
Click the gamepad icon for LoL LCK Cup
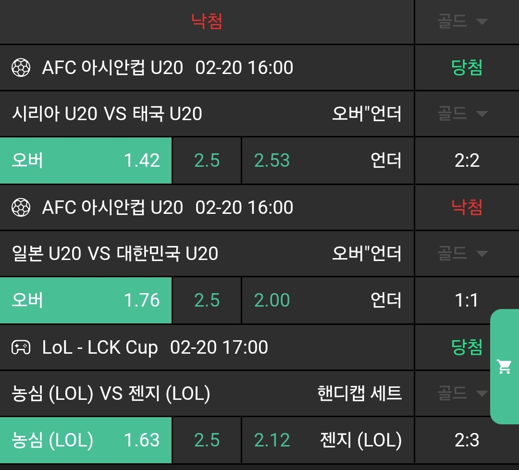pos(21,347)
